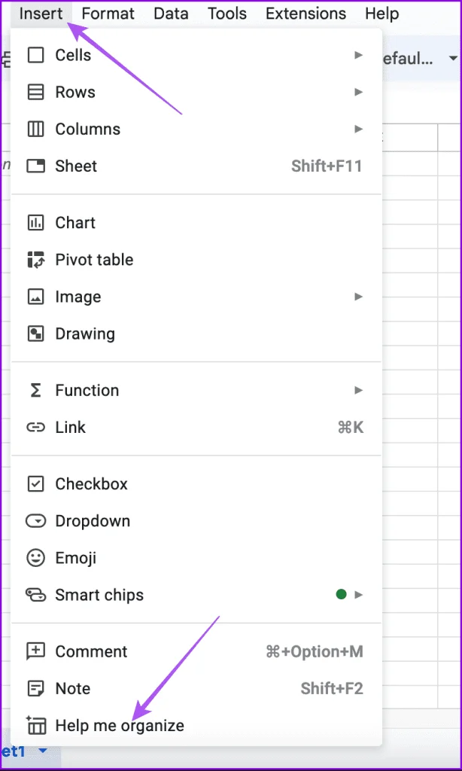Click the Function sigma icon
The width and height of the screenshot is (462, 771).
pos(35,391)
